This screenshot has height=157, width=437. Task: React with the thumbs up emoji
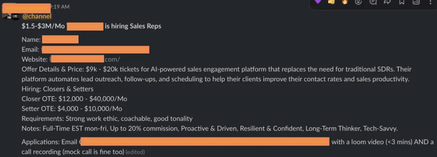coord(331,2)
